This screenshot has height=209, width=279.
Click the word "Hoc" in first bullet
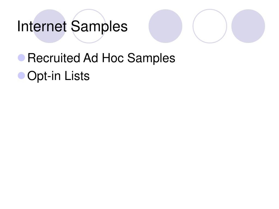(x=113, y=58)
